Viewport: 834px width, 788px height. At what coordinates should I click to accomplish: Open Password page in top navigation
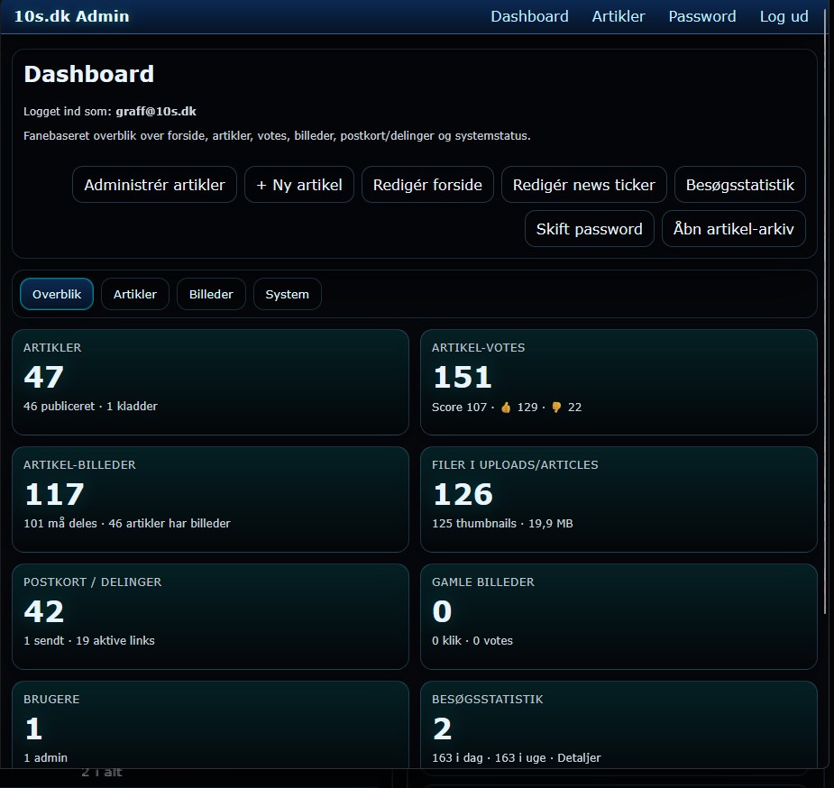pyautogui.click(x=702, y=16)
